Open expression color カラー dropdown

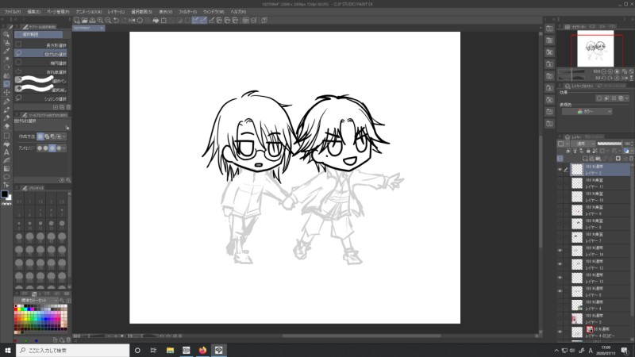[587, 111]
